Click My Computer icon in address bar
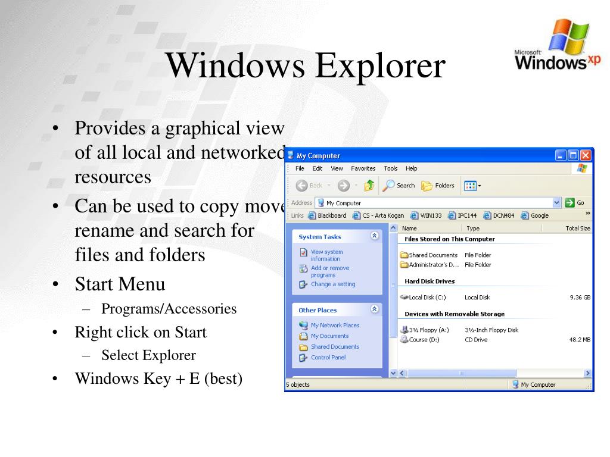The width and height of the screenshot is (610, 457). pyautogui.click(x=321, y=203)
